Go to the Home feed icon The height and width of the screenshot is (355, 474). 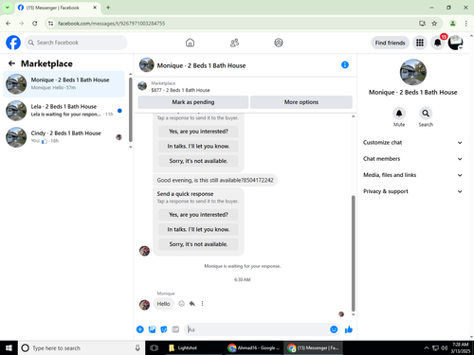pos(190,43)
